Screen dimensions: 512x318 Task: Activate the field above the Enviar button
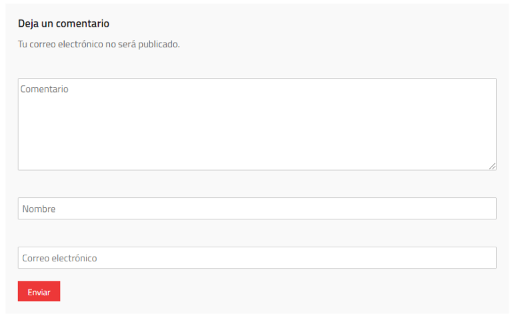[257, 258]
